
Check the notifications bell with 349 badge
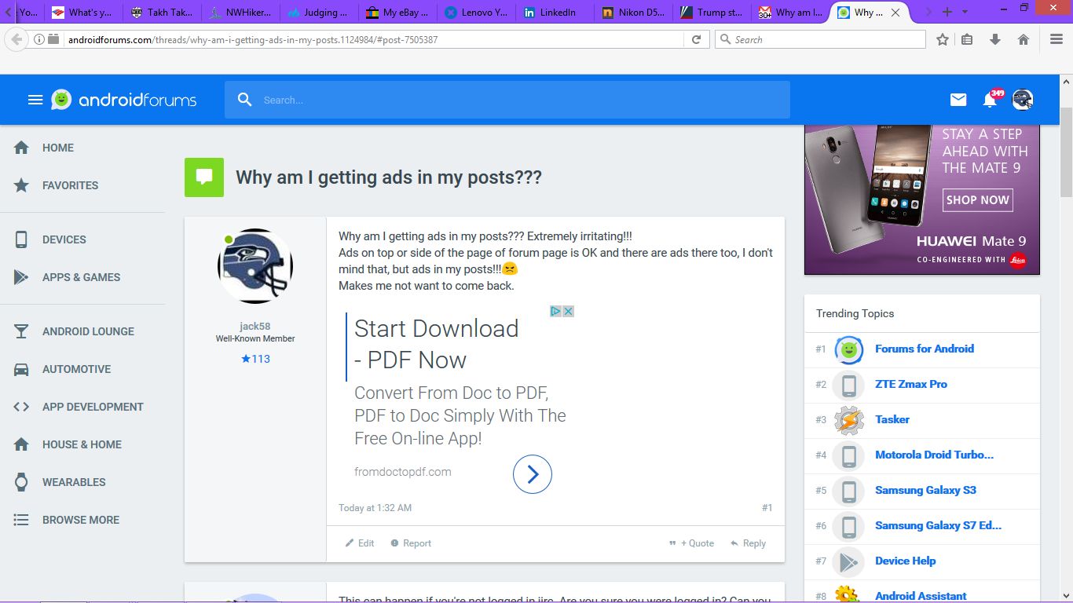tap(991, 99)
